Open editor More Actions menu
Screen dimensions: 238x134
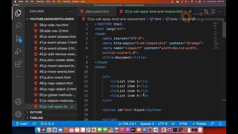point(220,12)
